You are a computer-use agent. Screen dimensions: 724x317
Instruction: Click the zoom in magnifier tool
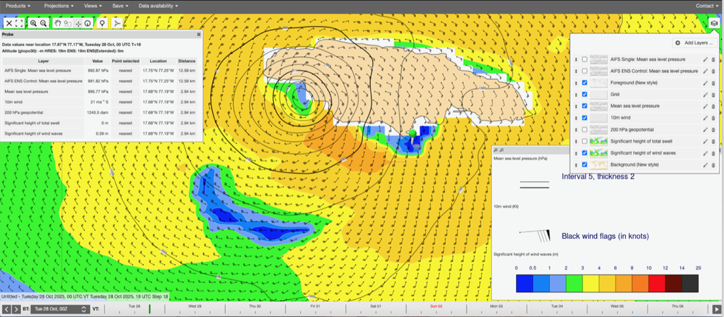33,23
